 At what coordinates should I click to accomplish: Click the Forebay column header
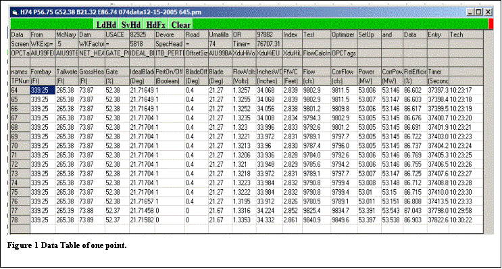click(43, 72)
